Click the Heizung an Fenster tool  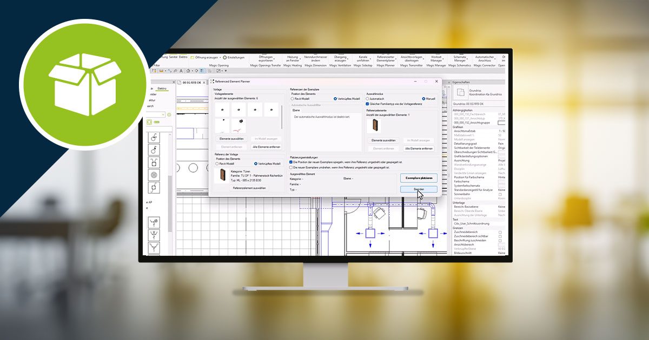coord(293,58)
